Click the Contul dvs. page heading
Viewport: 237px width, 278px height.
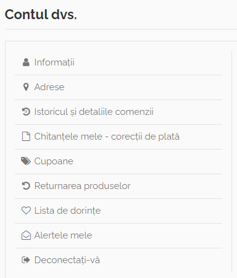coord(41,14)
